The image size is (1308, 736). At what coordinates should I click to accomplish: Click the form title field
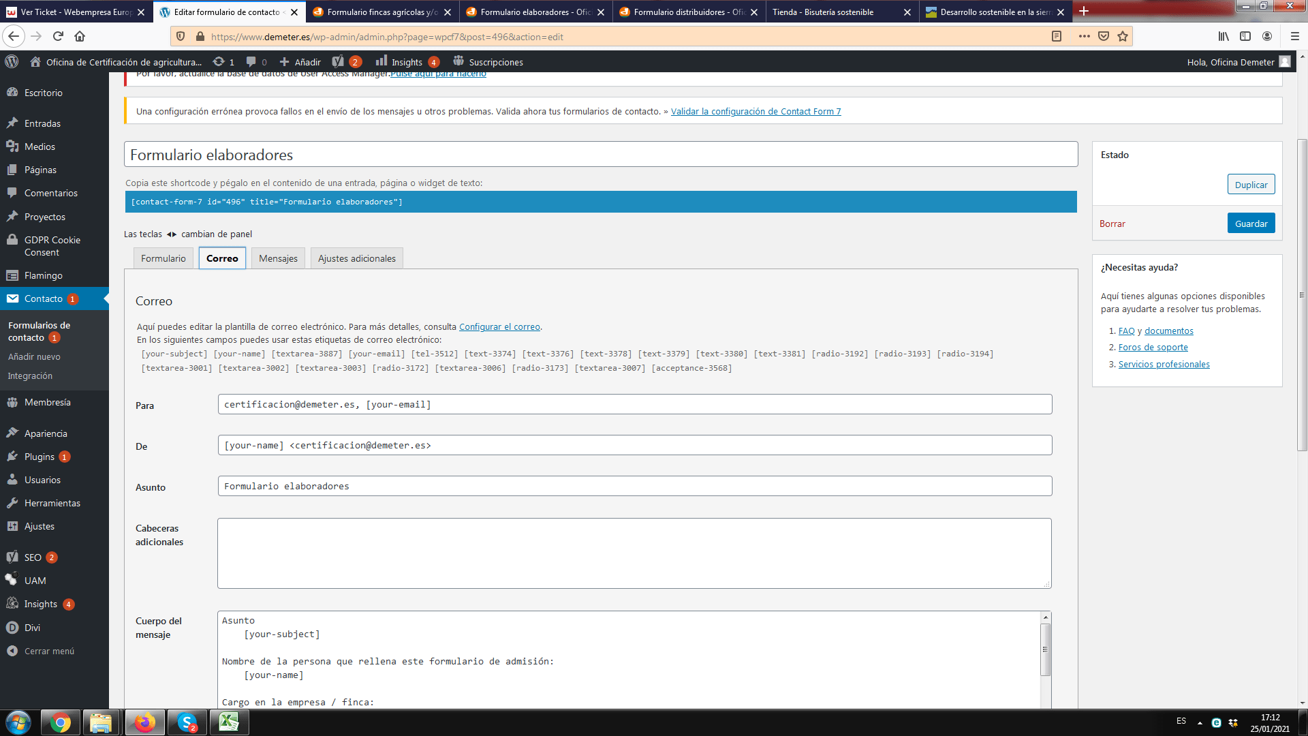click(x=601, y=154)
